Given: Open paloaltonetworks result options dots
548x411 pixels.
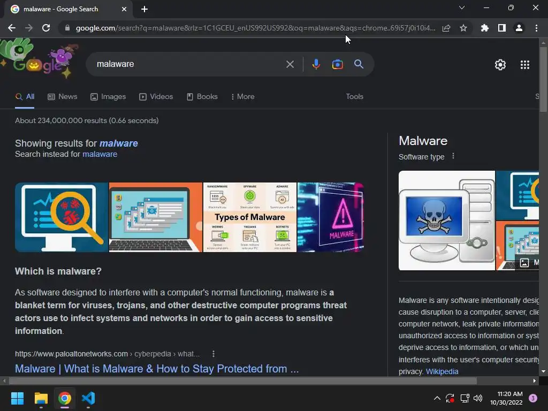Looking at the screenshot, I should 213,354.
